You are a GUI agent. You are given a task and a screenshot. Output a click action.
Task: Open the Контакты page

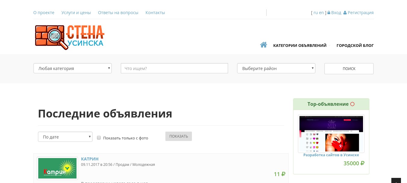pyautogui.click(x=155, y=13)
